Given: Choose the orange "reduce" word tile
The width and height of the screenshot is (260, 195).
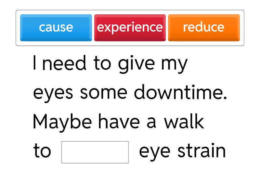Looking at the screenshot, I should pos(203,27).
